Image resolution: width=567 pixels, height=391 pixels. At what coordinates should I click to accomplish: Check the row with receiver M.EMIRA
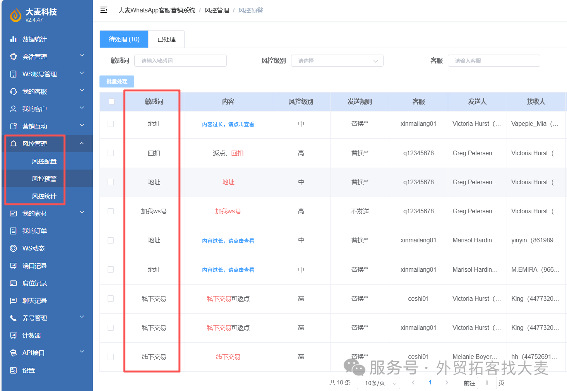tap(111, 269)
